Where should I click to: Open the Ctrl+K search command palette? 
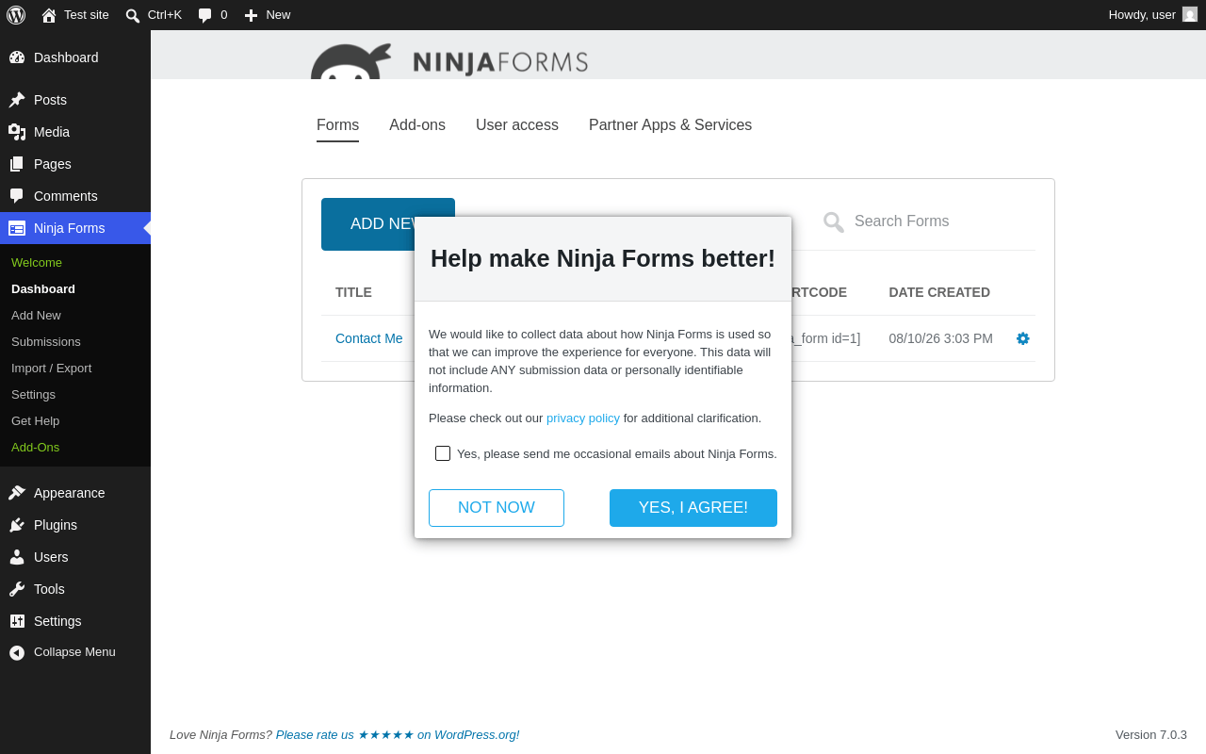point(154,15)
